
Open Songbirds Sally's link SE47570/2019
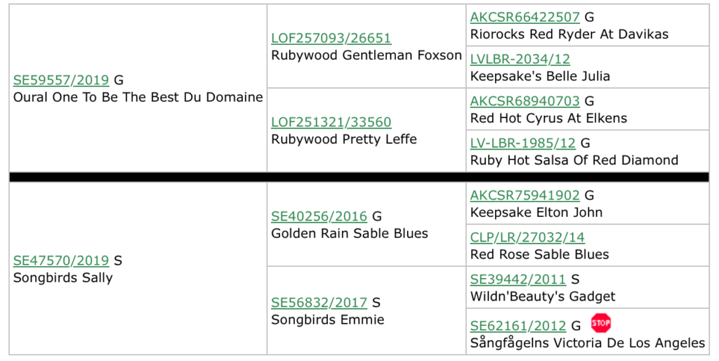point(61,261)
